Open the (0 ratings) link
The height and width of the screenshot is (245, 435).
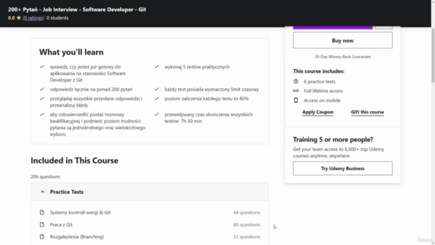point(33,18)
